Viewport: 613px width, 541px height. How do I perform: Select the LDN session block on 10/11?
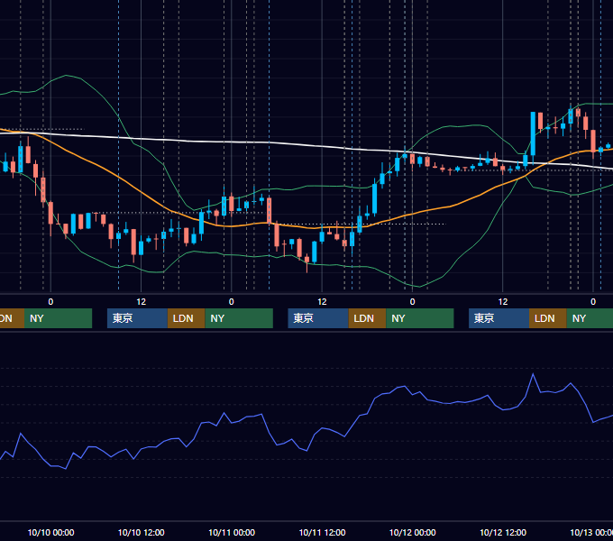pyautogui.click(x=367, y=318)
